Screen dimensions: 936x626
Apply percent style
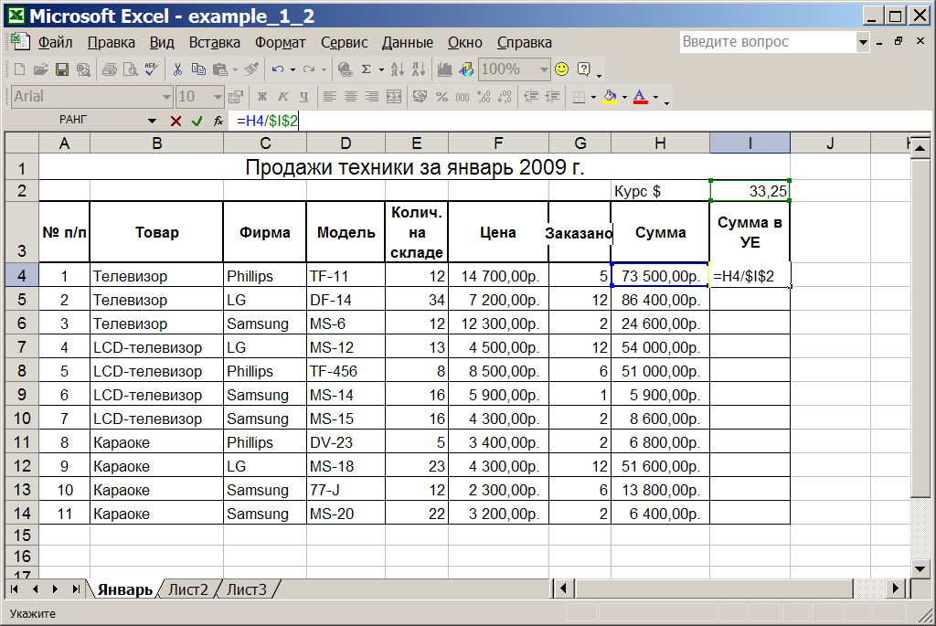coord(441,97)
